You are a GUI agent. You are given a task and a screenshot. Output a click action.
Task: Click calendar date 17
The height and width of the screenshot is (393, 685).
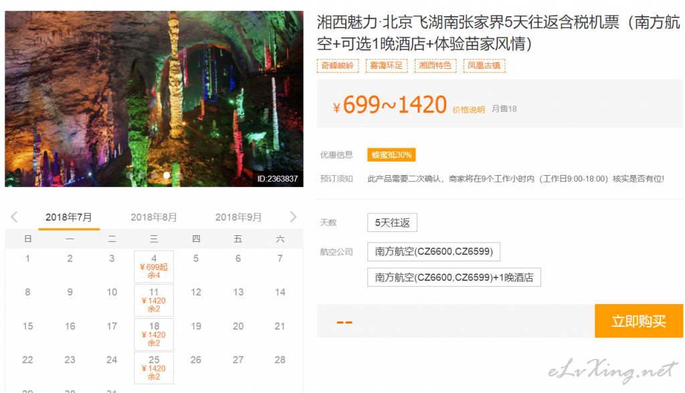tap(112, 326)
